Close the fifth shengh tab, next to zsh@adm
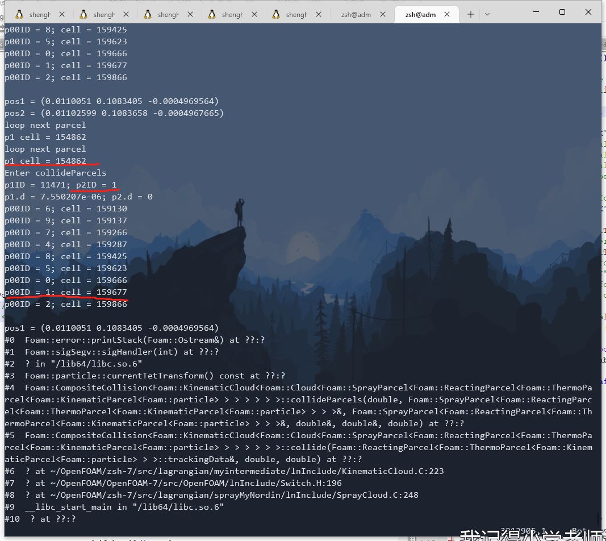606x541 pixels. pos(319,14)
